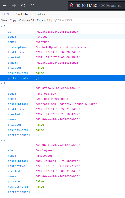Select lastActive value "2021-12-14T10:24:21.145Z"
Viewport: 125px width, 198px height.
click(58, 109)
